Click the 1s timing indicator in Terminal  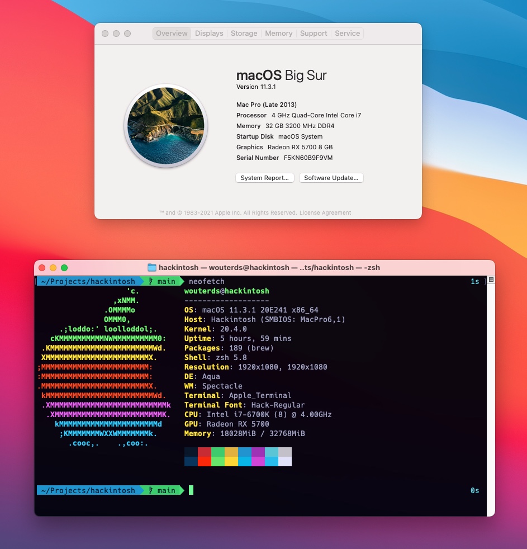click(475, 282)
